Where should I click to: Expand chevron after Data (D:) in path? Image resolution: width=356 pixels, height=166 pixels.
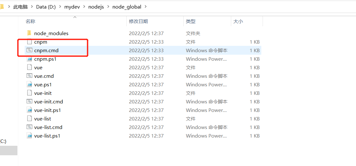tap(60, 7)
